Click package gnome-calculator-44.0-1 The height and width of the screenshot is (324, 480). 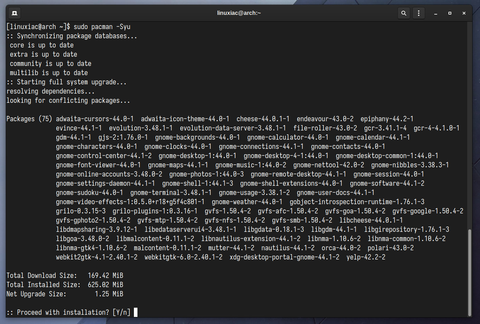[288, 138]
